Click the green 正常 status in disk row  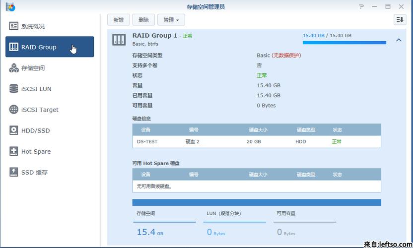click(x=337, y=142)
